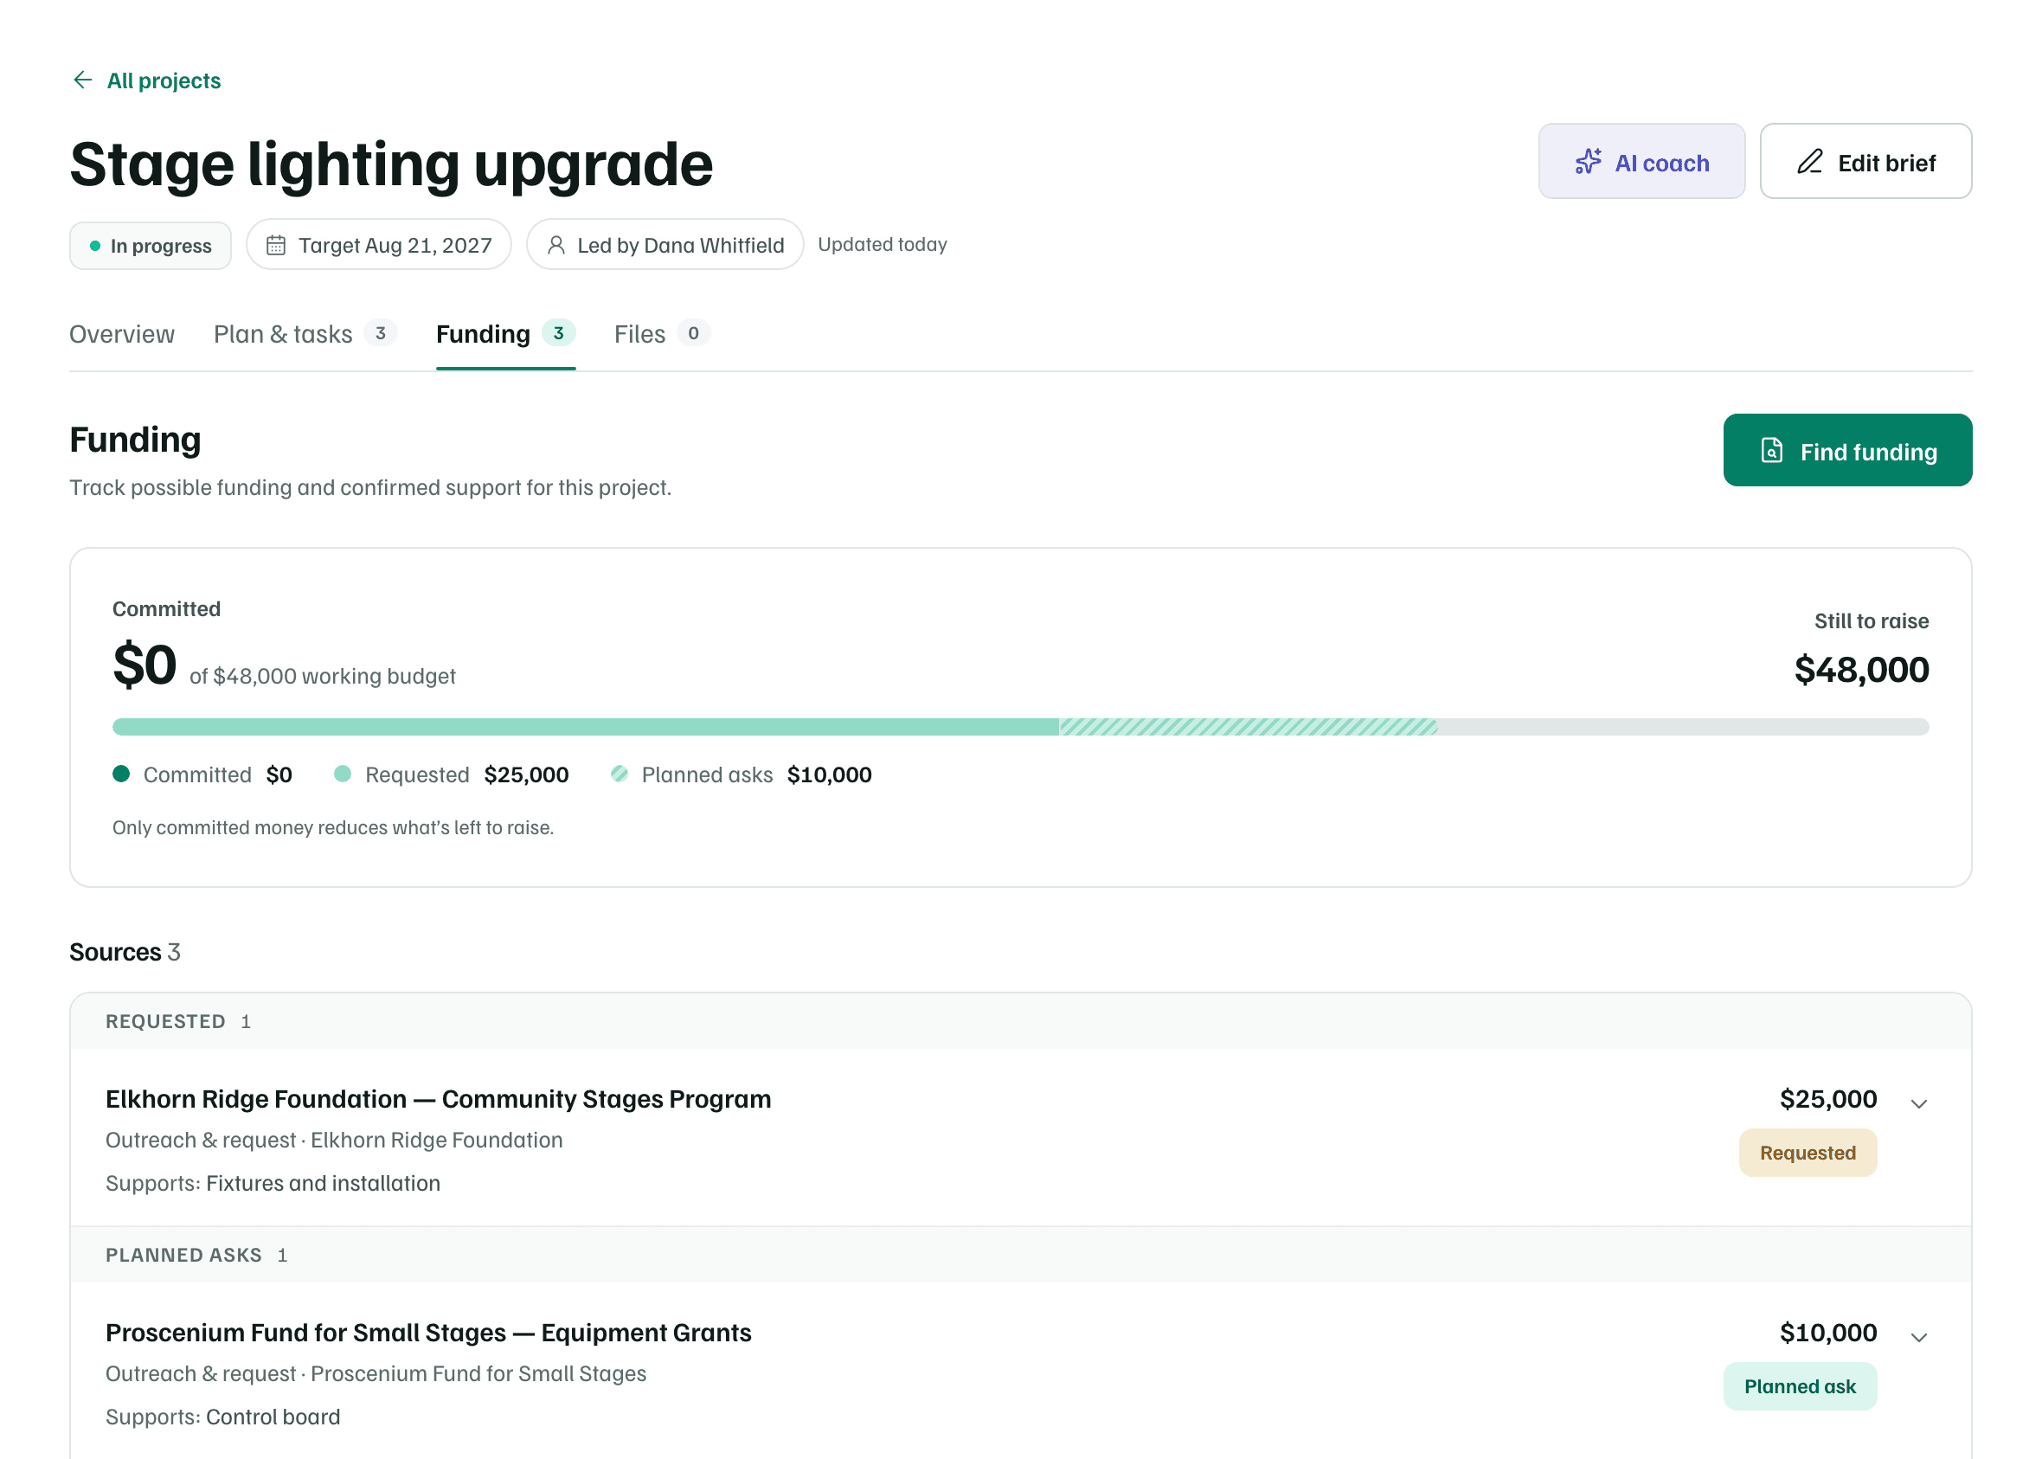Click the Still to raise $48,000 value
Screen dimensions: 2042x1459
1860,670
